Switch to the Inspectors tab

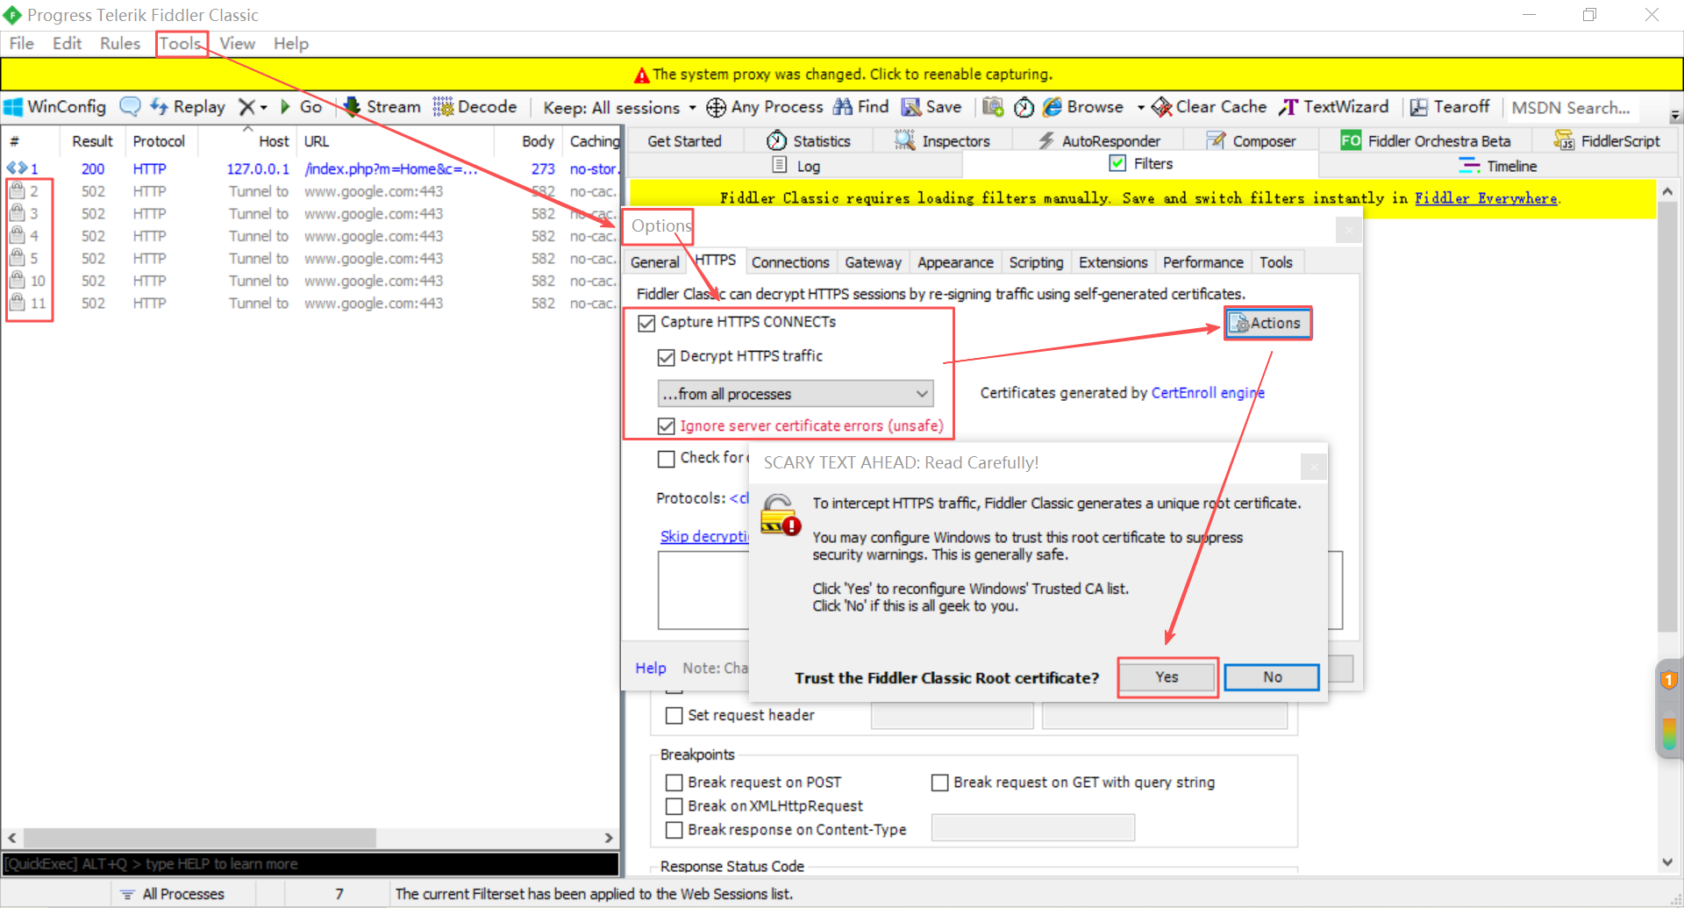[x=943, y=141]
